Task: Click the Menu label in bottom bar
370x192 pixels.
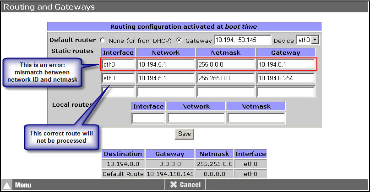Action: [x=23, y=185]
